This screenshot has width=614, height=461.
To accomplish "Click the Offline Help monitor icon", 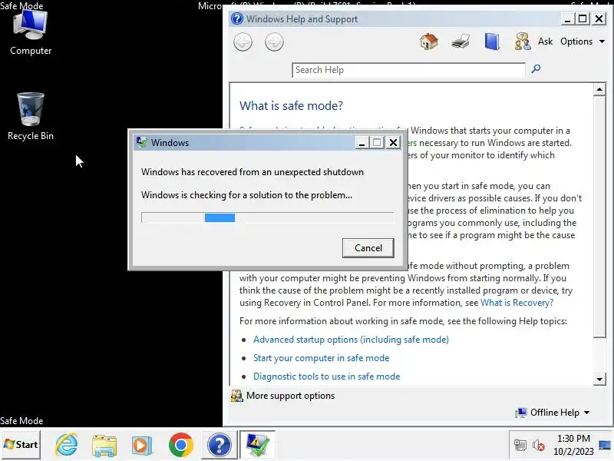I will pos(521,413).
